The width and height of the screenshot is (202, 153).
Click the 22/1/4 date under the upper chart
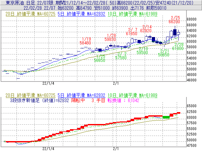click(x=48, y=83)
